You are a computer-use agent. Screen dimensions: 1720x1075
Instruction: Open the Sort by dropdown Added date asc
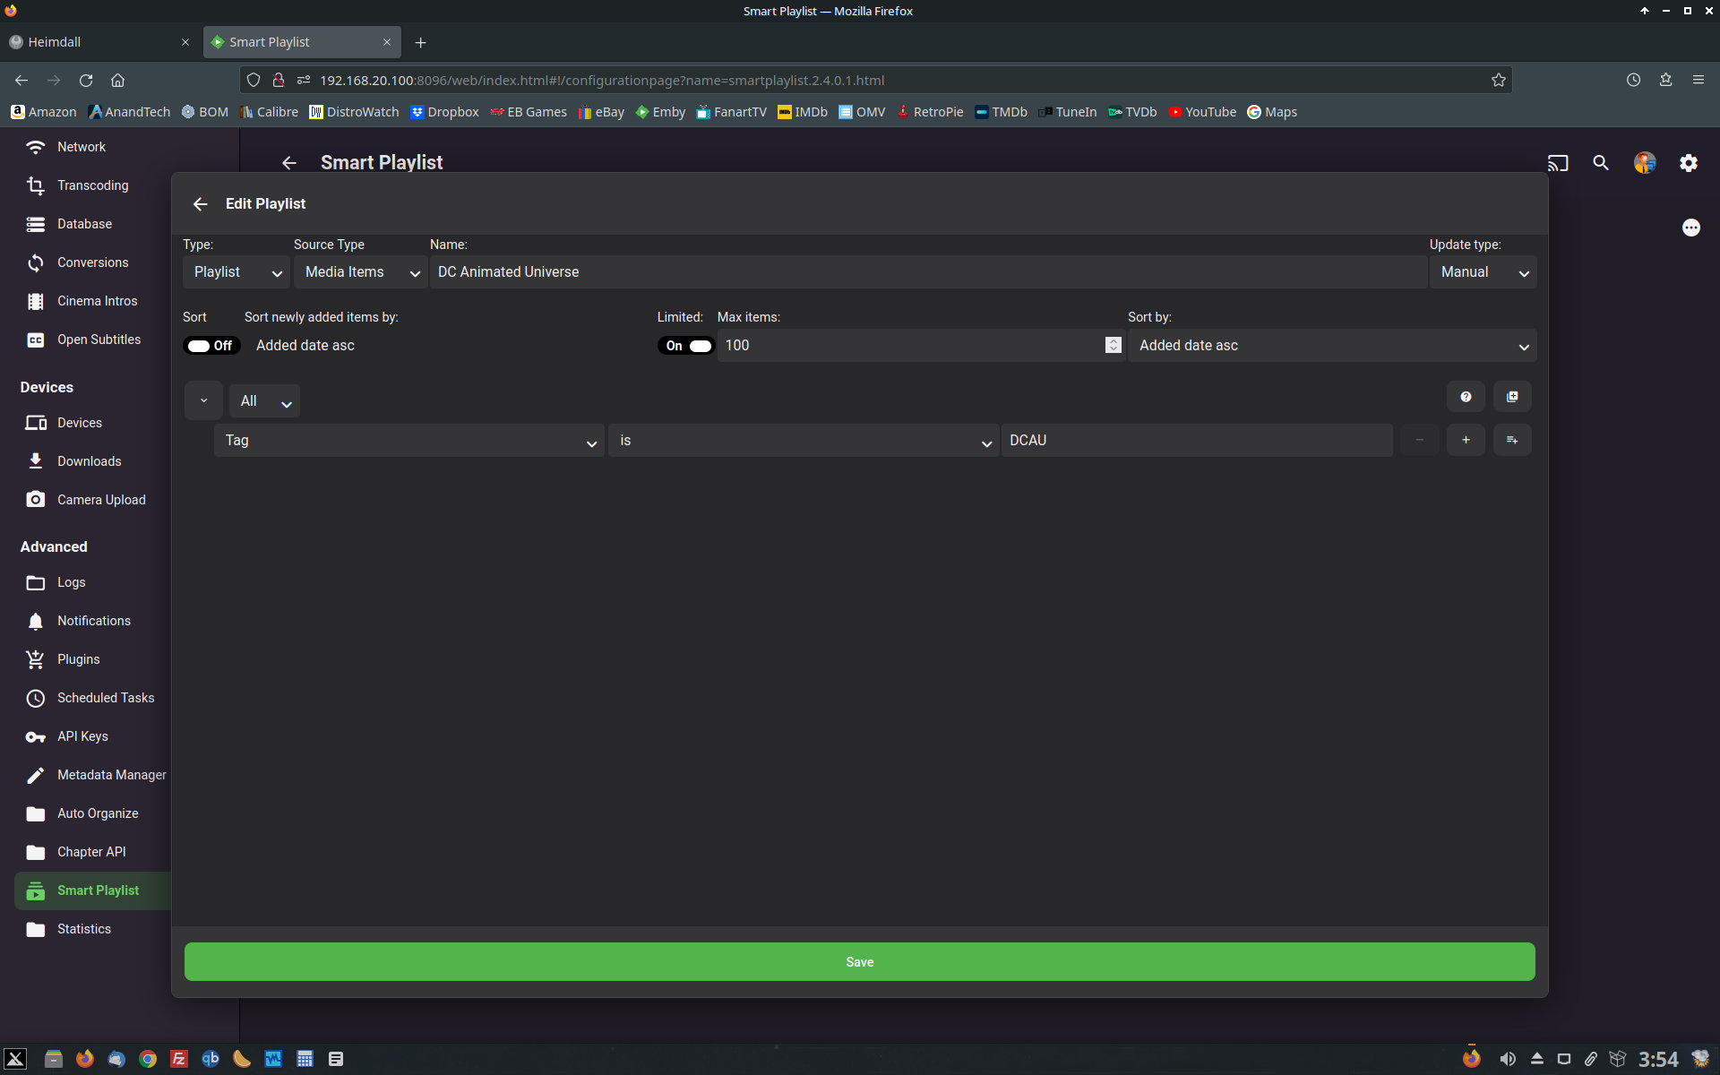coord(1332,346)
